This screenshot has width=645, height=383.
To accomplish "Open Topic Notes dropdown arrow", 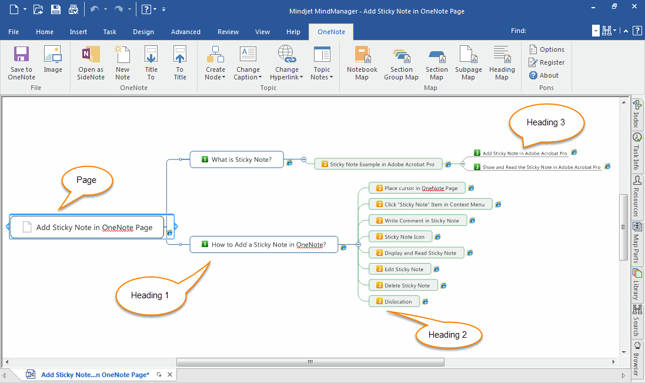I will pos(331,77).
